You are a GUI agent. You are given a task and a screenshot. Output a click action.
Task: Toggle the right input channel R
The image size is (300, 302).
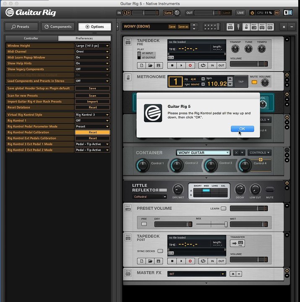(129, 13)
